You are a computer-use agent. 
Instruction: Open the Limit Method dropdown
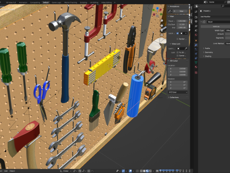point(228,43)
